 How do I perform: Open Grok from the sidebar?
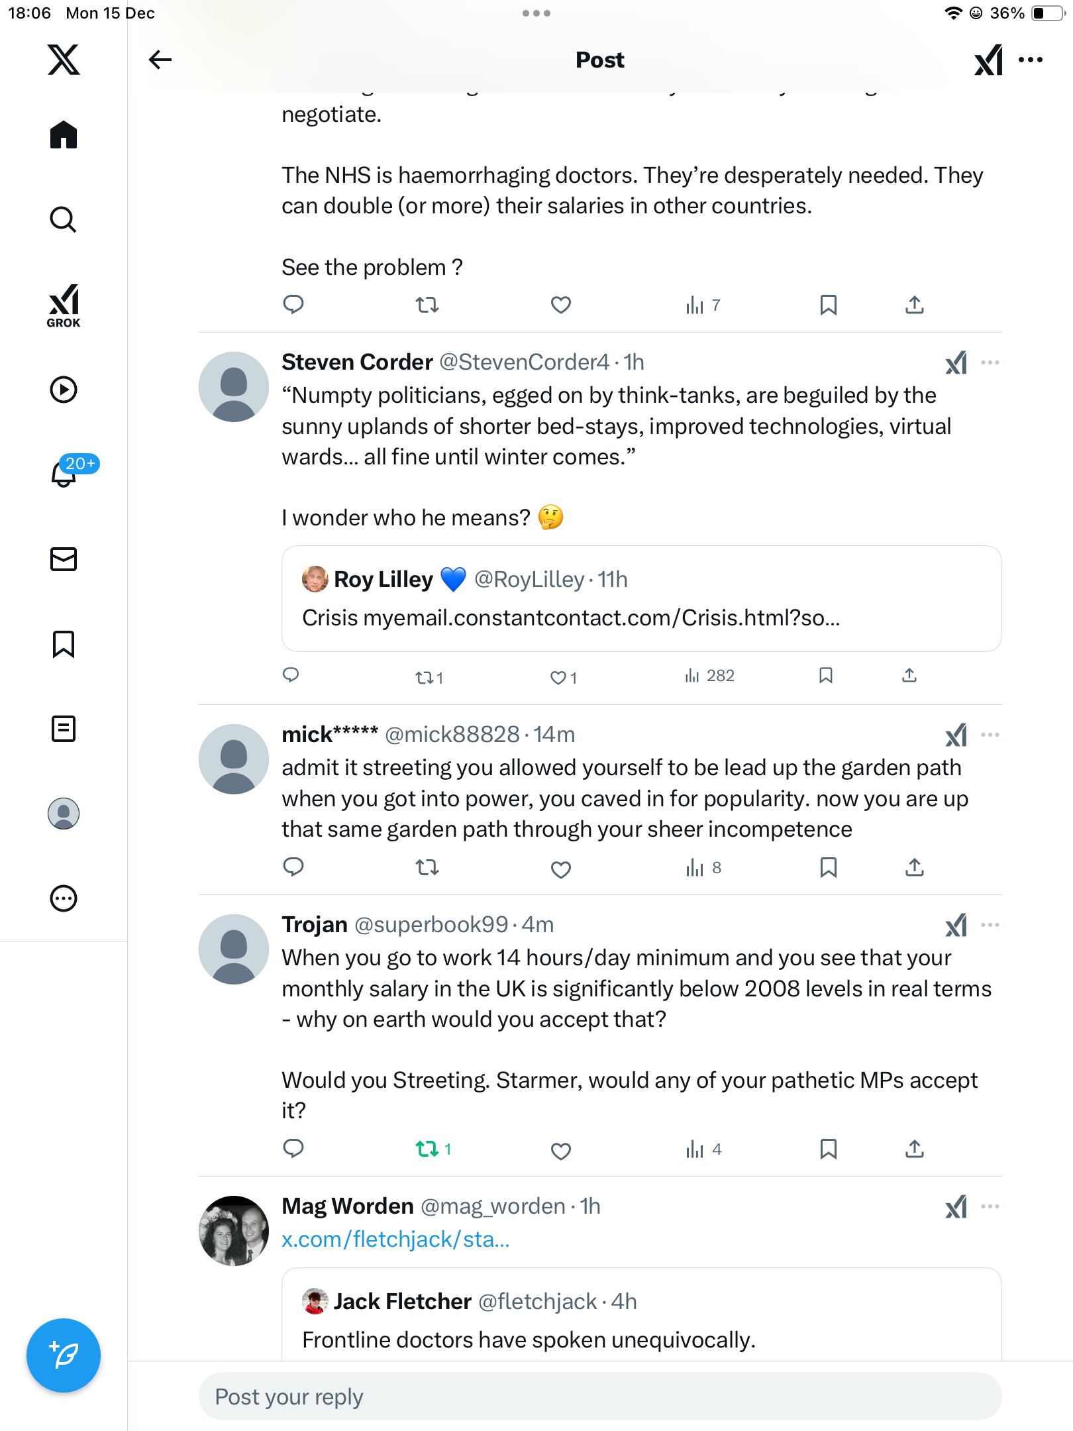[x=64, y=305]
